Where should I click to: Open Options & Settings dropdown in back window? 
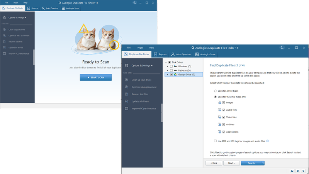pyautogui.click(x=17, y=17)
